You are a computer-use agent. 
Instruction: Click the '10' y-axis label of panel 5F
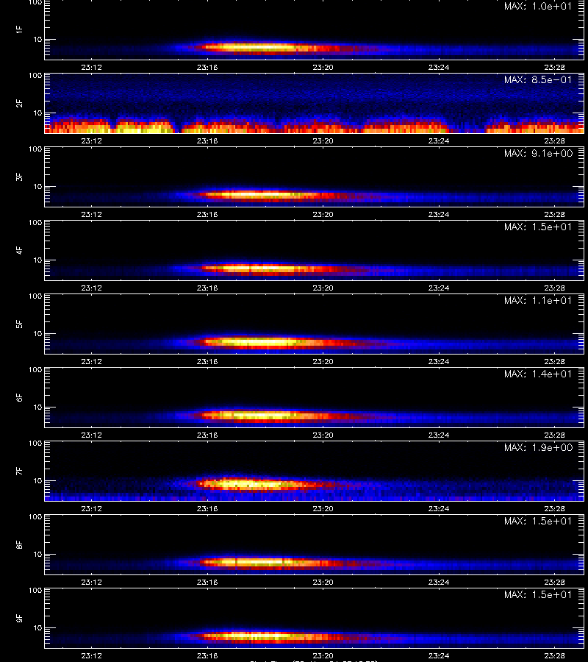[x=38, y=333]
